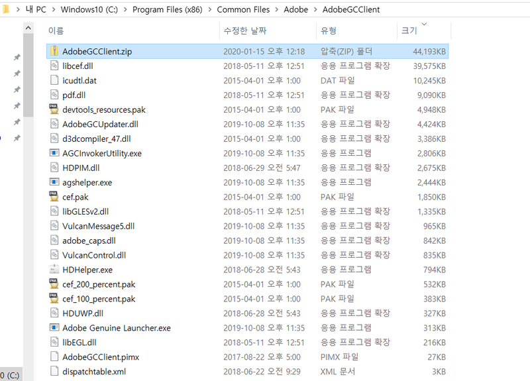Click the libGLESv2.dll file icon
This screenshot has width=530, height=381.
coord(54,211)
